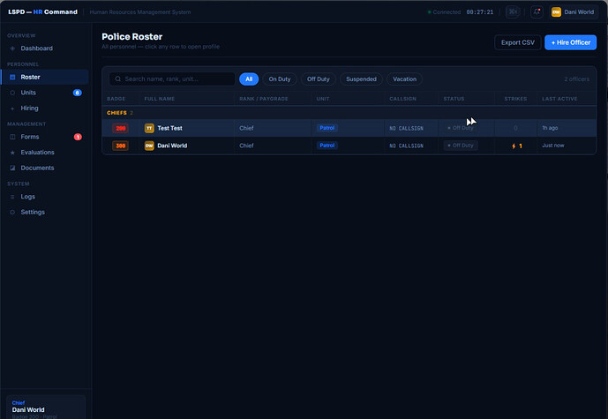This screenshot has height=419, width=608.
Task: Click Test Test's TT avatar icon
Action: click(x=149, y=128)
